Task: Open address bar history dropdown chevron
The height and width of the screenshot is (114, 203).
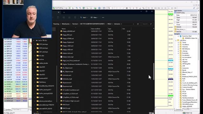Action: (x=133, y=24)
